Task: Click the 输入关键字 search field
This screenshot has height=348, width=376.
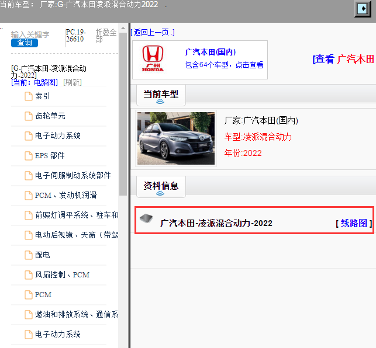Action: [30, 34]
